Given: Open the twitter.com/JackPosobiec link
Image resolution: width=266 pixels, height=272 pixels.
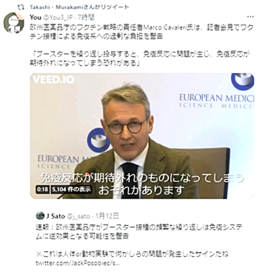Looking at the screenshot, I should tap(78, 263).
